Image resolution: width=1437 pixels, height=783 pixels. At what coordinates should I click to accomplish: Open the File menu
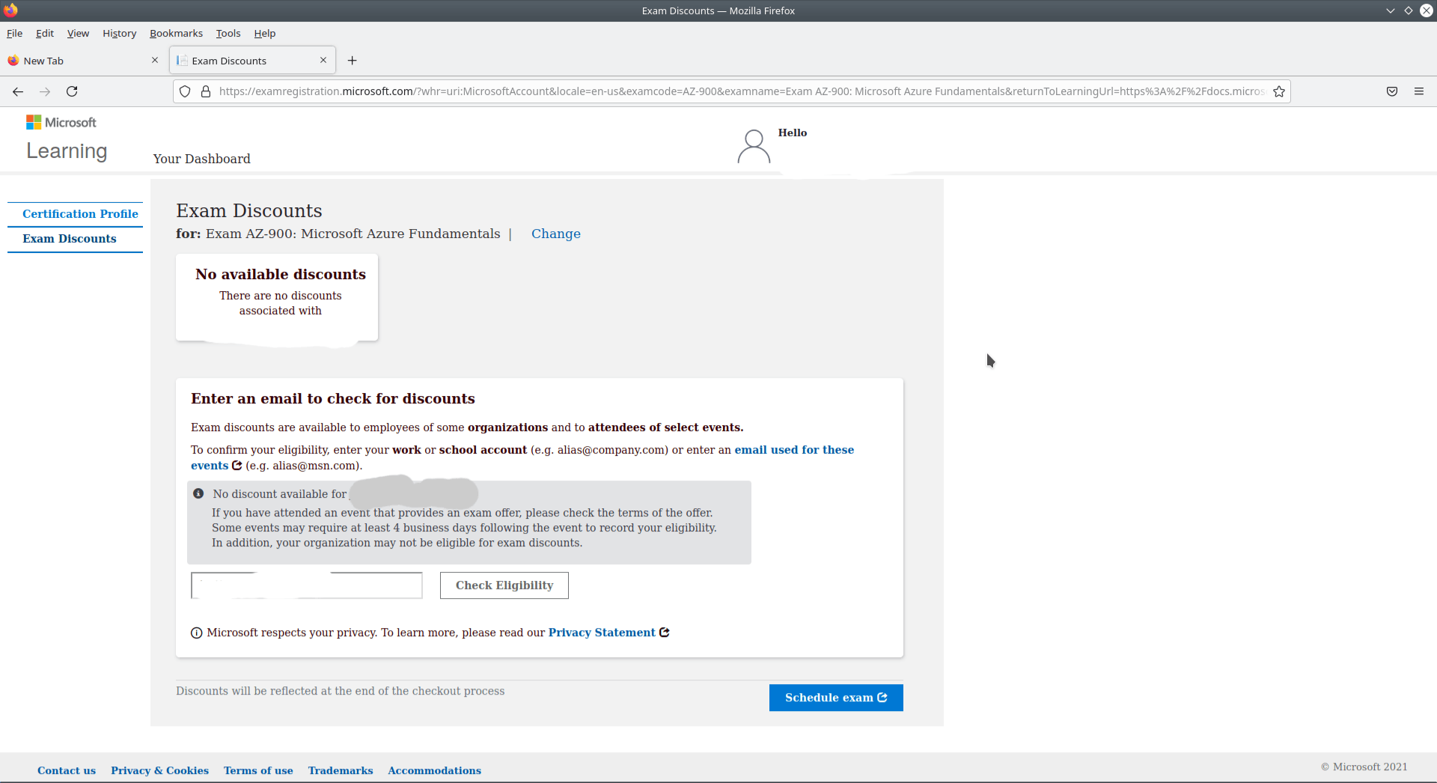pos(14,33)
